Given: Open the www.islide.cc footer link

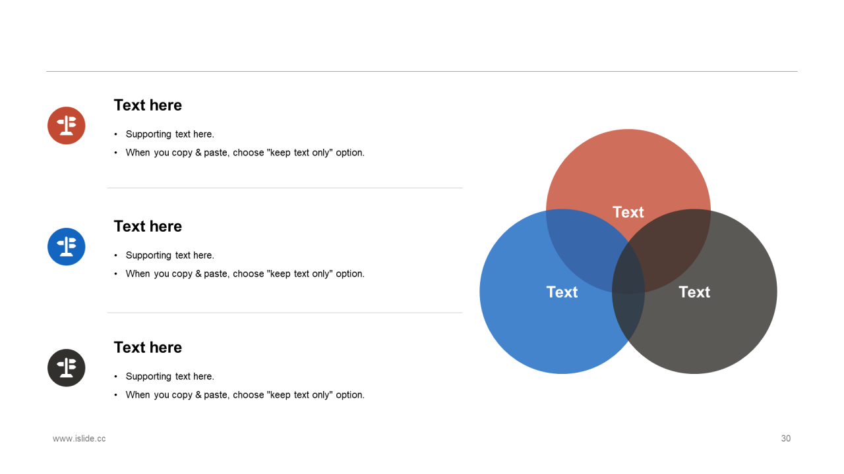Looking at the screenshot, I should [x=79, y=438].
